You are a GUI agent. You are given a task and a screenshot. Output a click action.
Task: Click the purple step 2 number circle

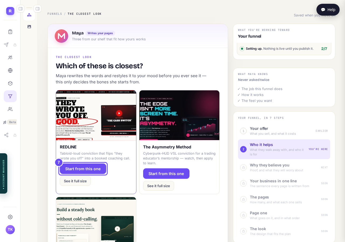[243, 149]
